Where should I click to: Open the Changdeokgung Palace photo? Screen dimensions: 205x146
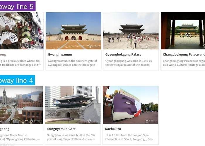point(183,31)
